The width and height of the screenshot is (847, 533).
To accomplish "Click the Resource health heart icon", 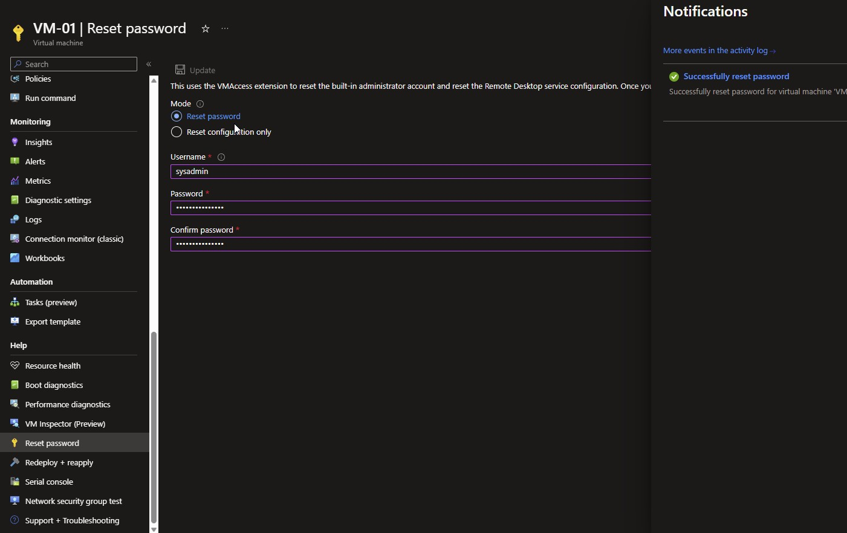I will click(15, 366).
